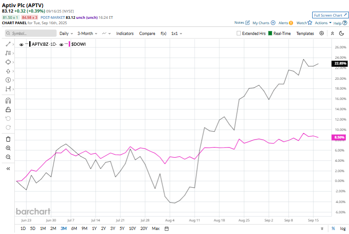Toggle Real-Time data checkbox
The width and height of the screenshot is (349, 234).
270,33
